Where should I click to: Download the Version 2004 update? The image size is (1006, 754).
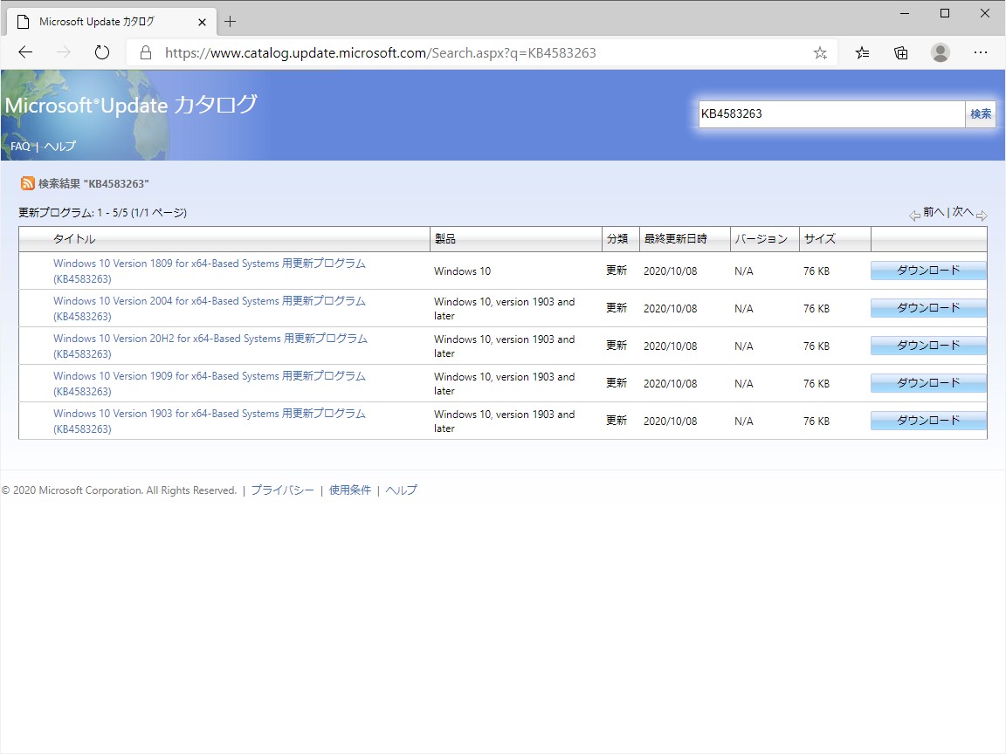click(927, 308)
